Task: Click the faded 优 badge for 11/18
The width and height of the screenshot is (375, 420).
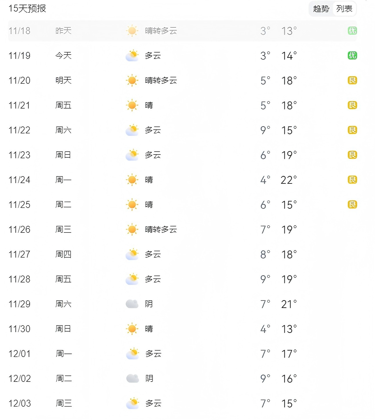Action: tap(352, 31)
